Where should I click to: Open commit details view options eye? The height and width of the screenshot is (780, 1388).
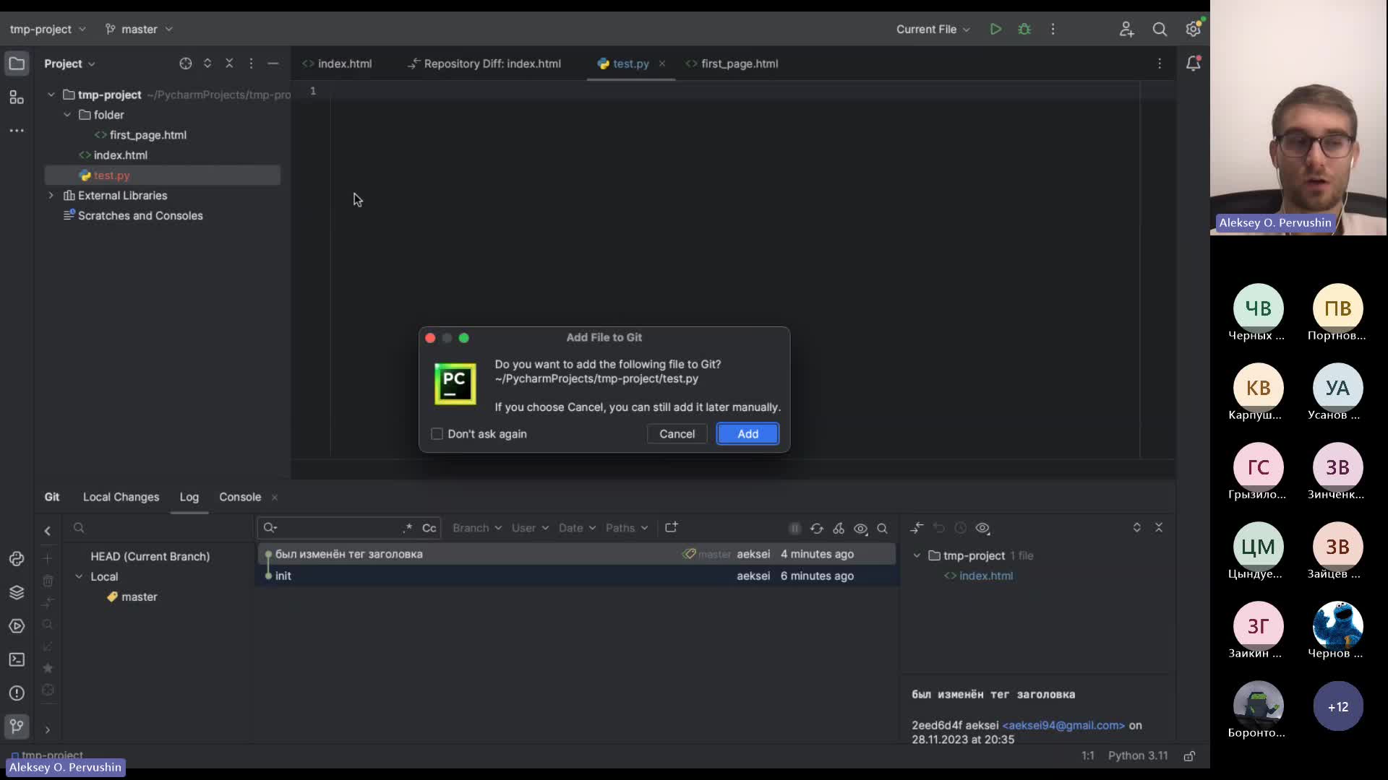[982, 528]
